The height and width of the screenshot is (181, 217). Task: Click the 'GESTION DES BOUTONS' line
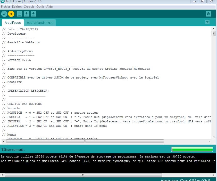coord(22,104)
